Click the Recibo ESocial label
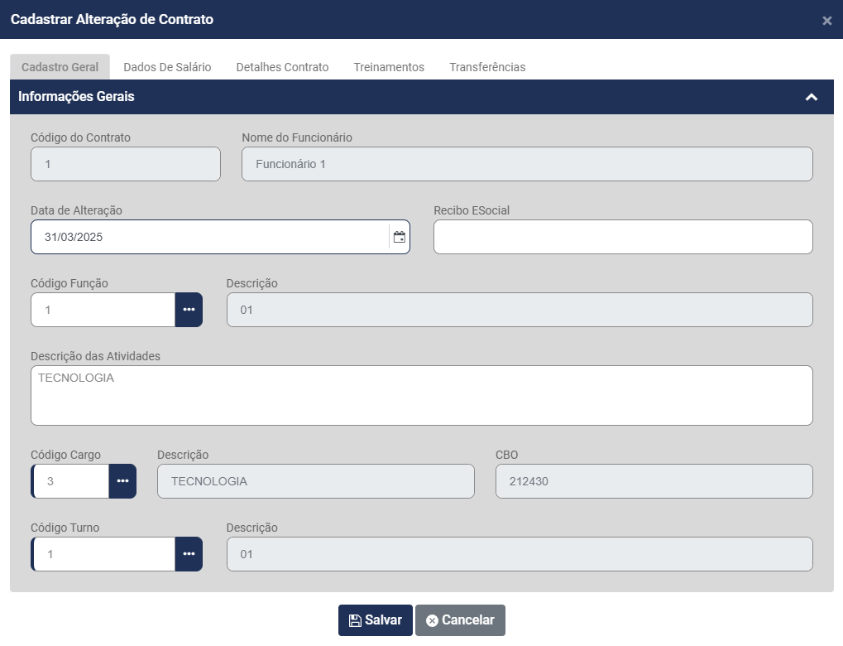Viewport: 843px width, 646px height. (472, 210)
